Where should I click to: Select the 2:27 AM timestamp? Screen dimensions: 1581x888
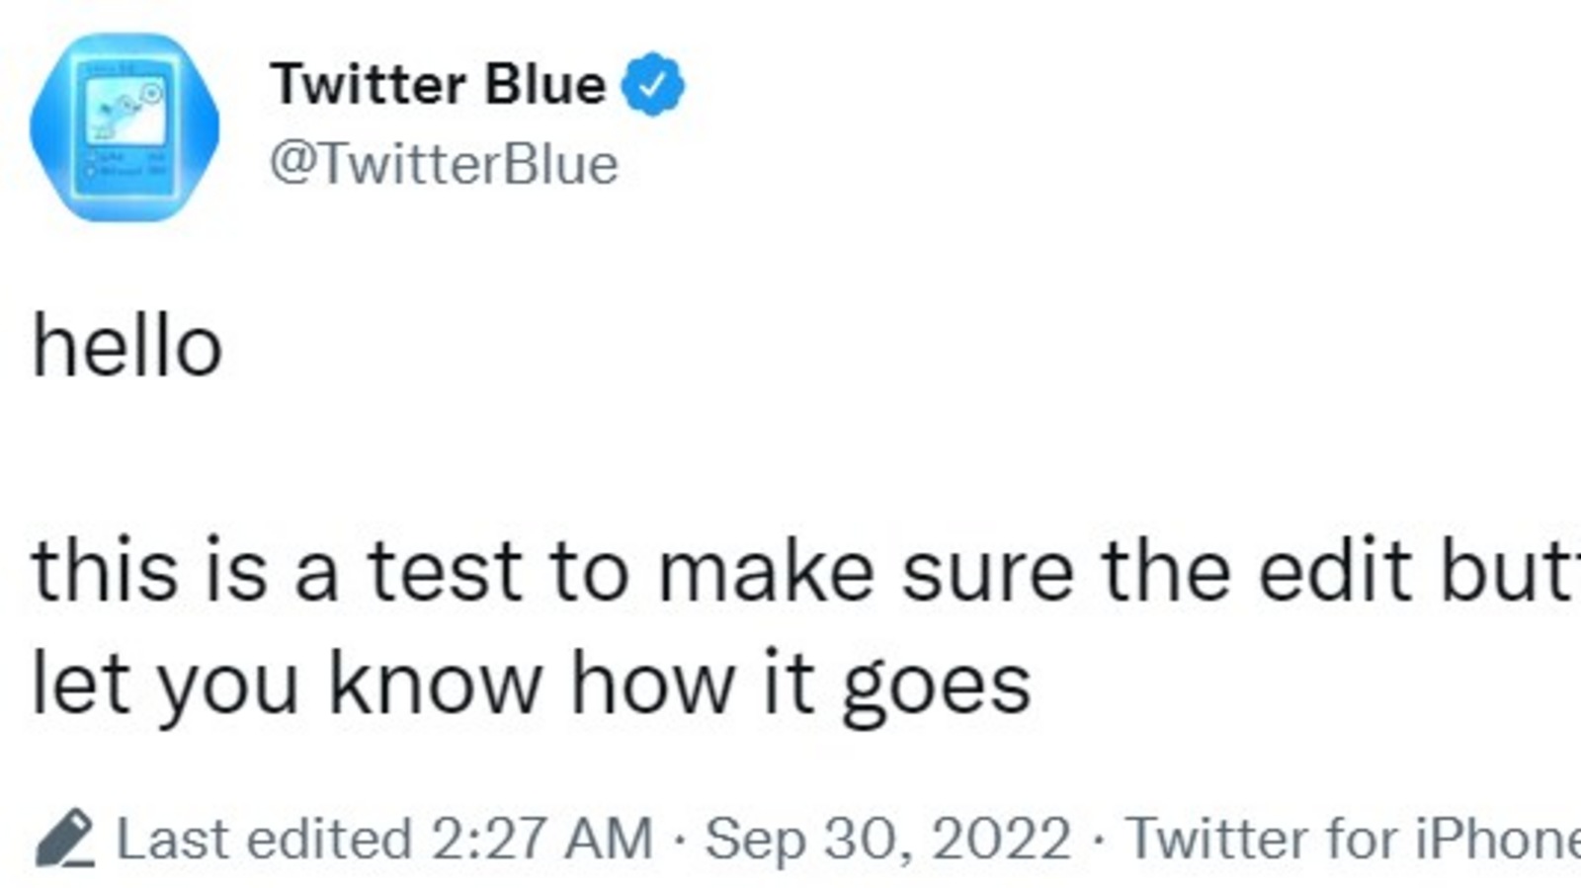coord(542,840)
